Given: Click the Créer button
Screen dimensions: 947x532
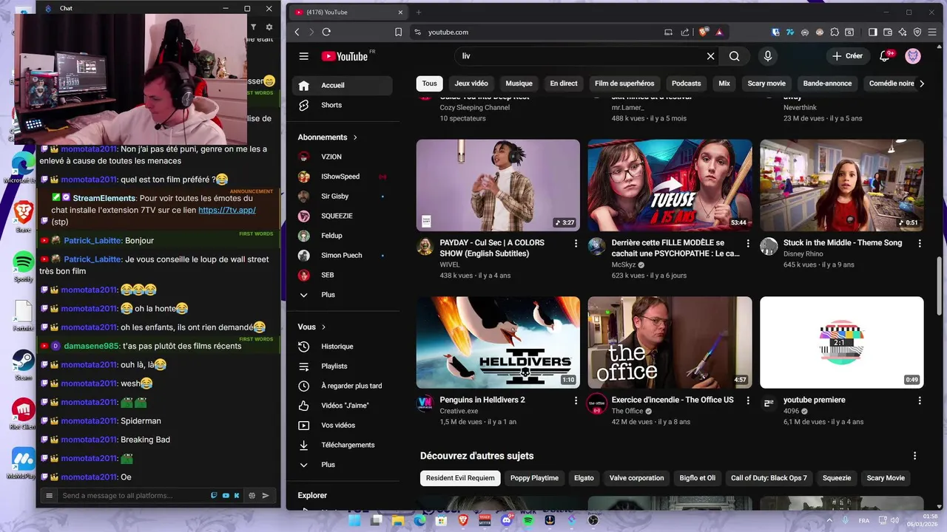Looking at the screenshot, I should [848, 56].
